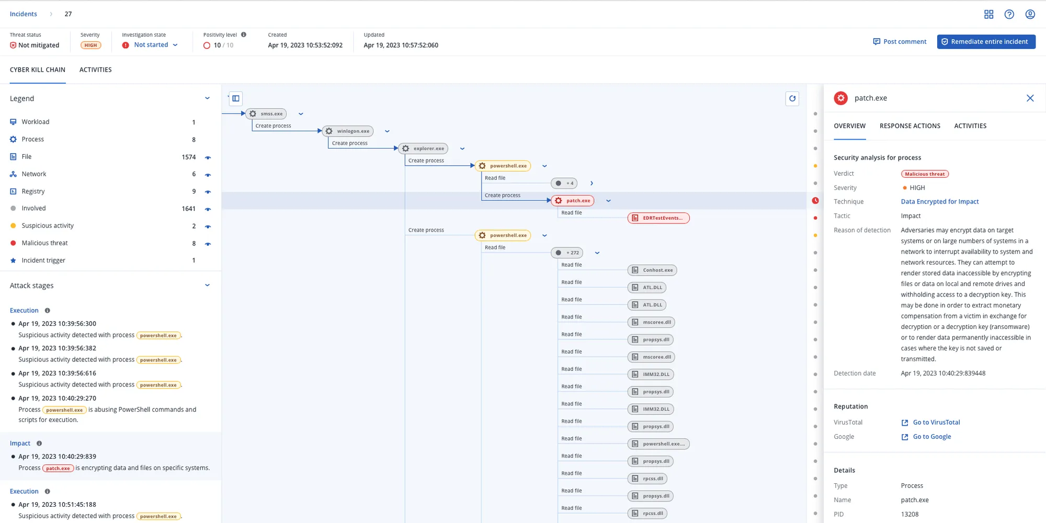1046x523 pixels.
Task: Select the patch.exe process node in the graph
Action: 573,200
